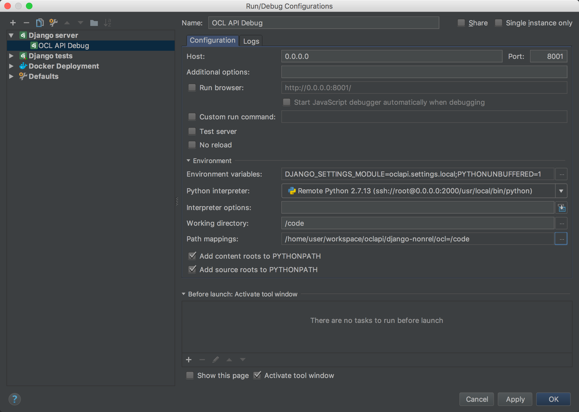Click the help question mark icon
This screenshot has height=412, width=579.
[x=15, y=399]
